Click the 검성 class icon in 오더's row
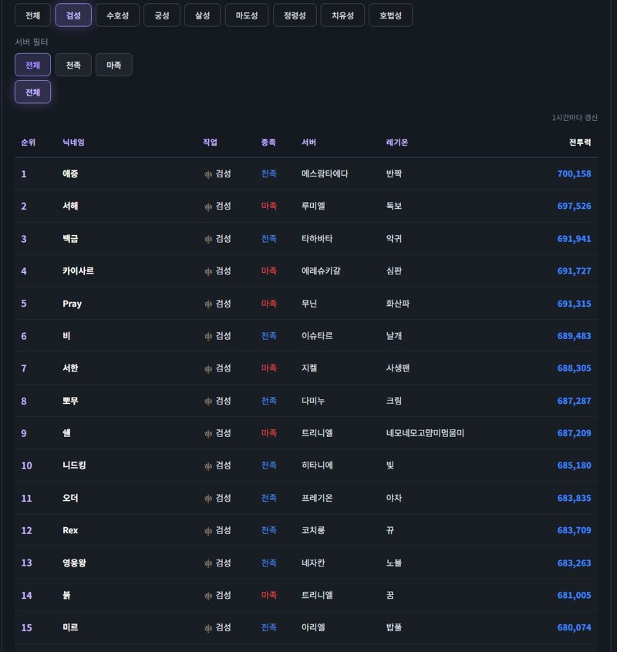Image resolution: width=617 pixels, height=652 pixels. pyautogui.click(x=208, y=499)
